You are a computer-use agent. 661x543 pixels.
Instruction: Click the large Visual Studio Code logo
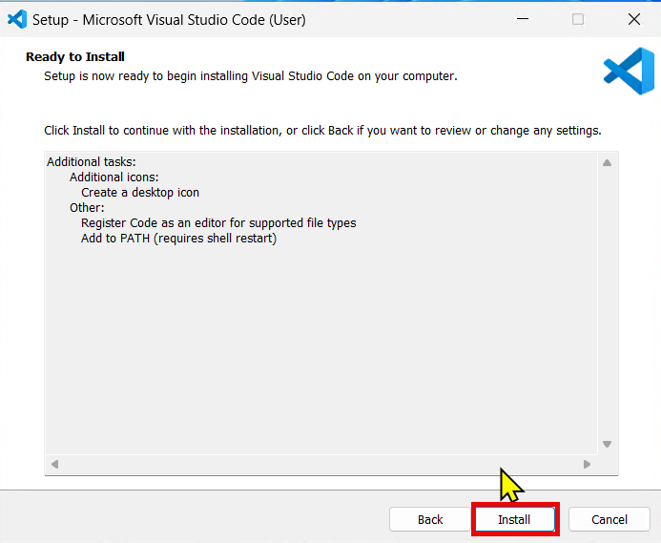click(x=629, y=71)
